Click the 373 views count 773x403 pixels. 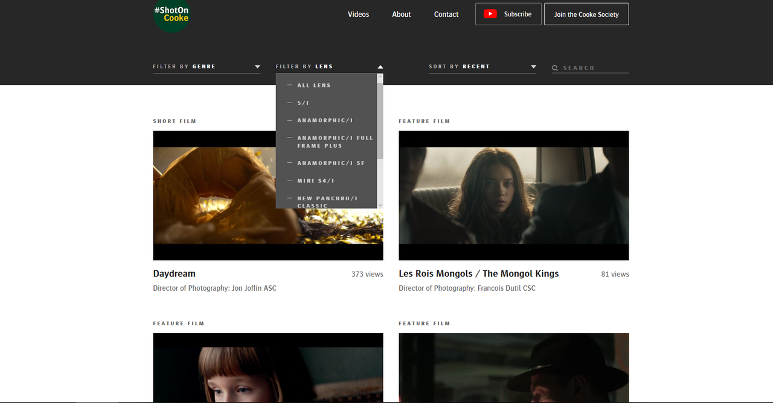(367, 274)
